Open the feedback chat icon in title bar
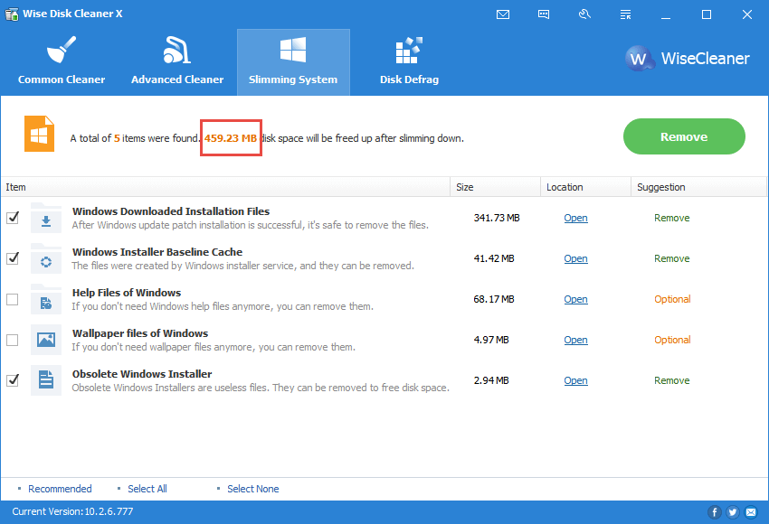769x524 pixels. coord(544,14)
